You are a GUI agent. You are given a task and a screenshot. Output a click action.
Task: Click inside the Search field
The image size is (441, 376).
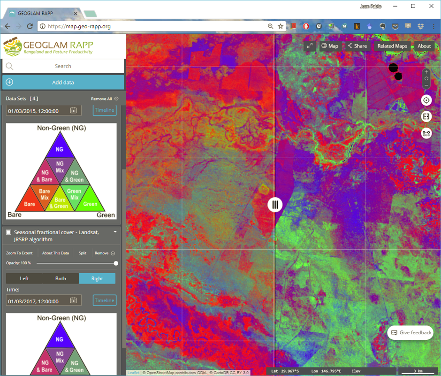pyautogui.click(x=63, y=66)
